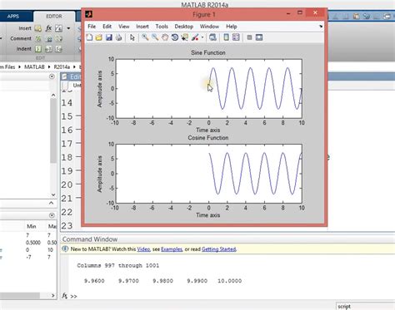The width and height of the screenshot is (395, 310).
Task: Click the fx function browser icon at prompt
Action: (64, 296)
